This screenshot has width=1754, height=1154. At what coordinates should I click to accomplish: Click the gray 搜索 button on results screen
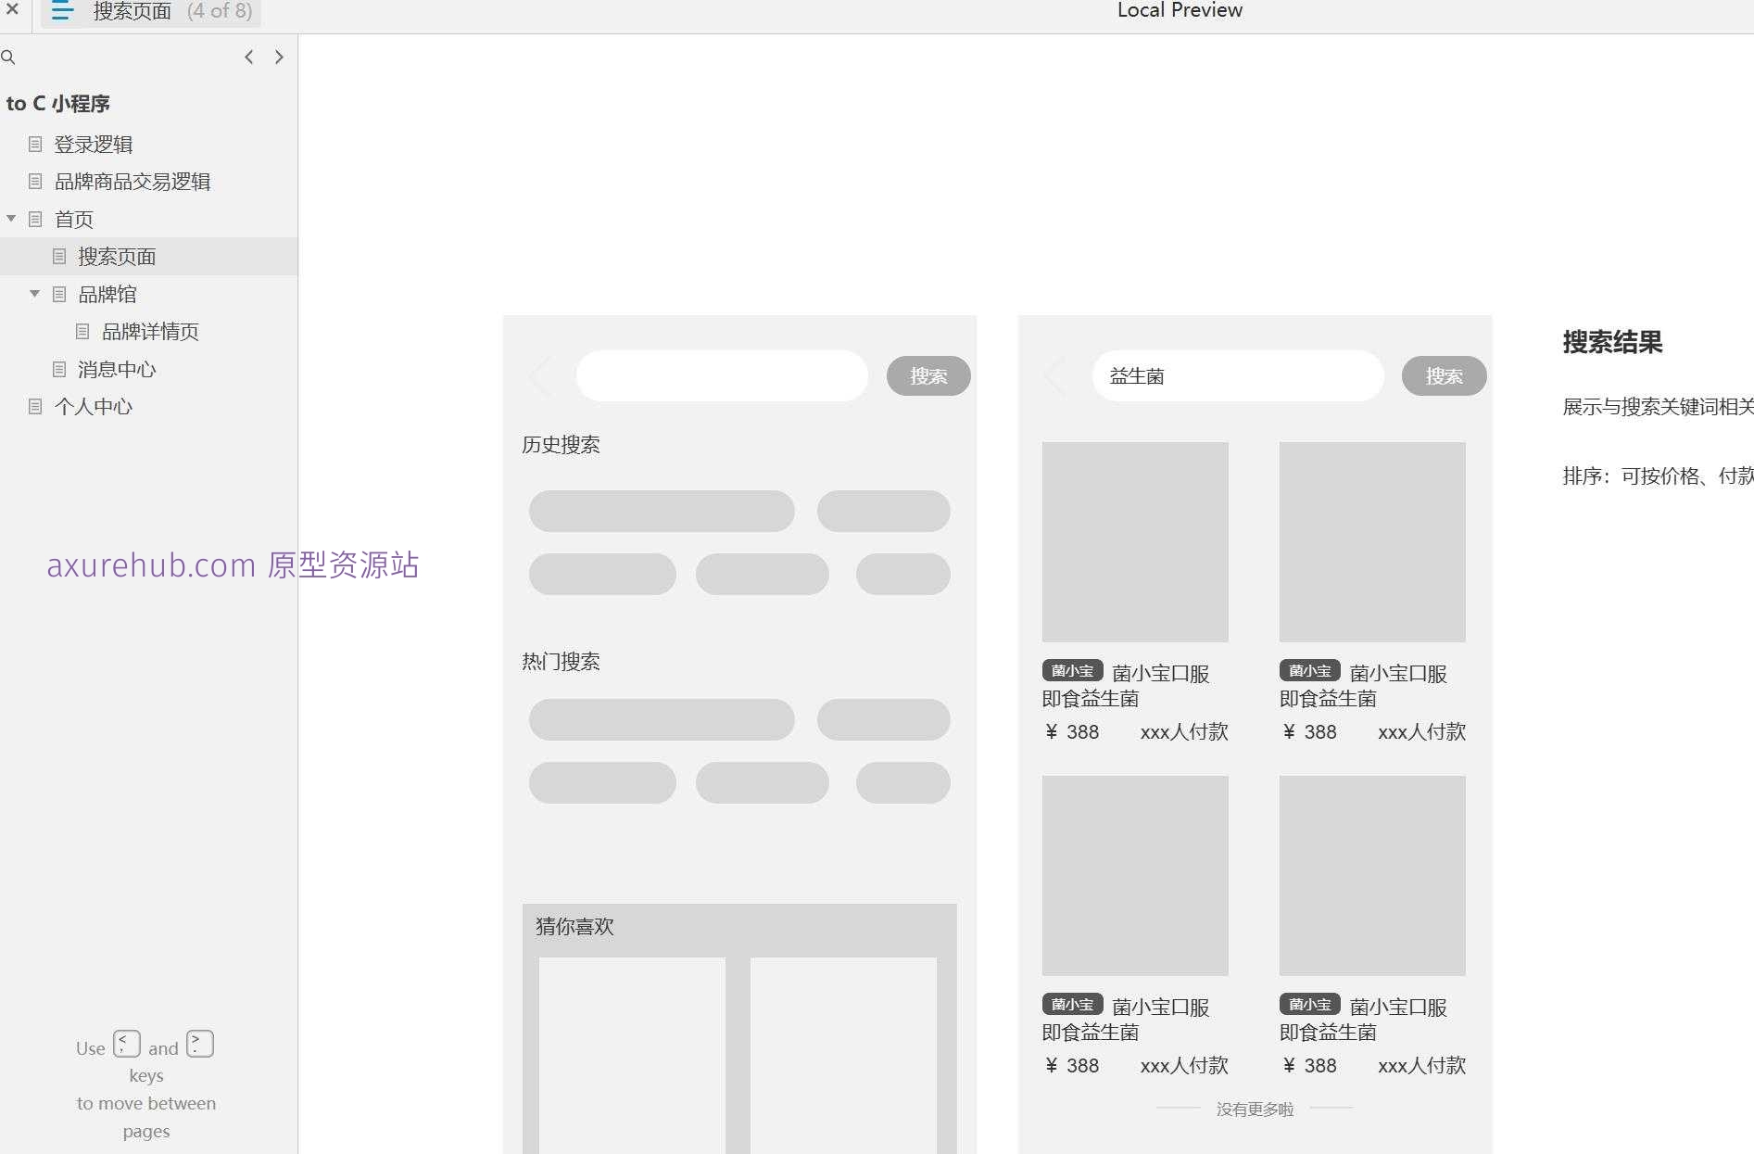(1443, 375)
